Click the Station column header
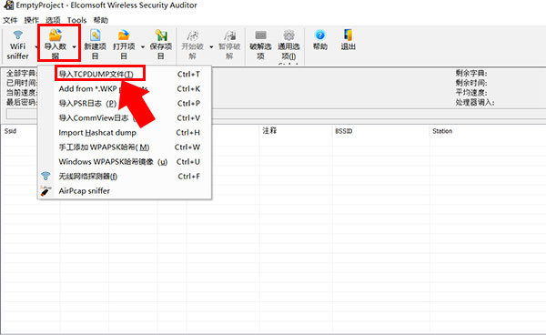This screenshot has width=546, height=335. click(x=442, y=131)
